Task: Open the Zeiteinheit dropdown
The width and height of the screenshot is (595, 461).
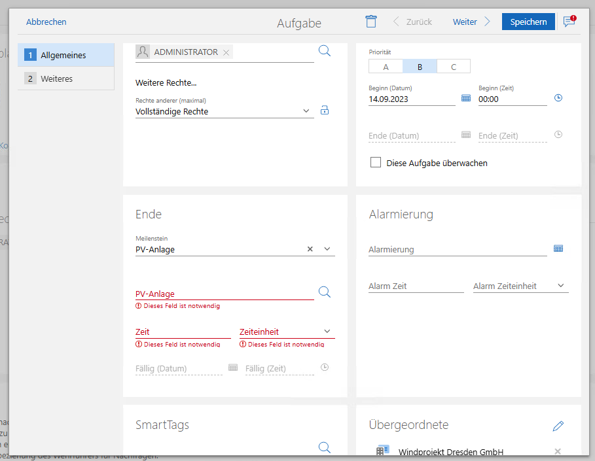Action: (327, 332)
